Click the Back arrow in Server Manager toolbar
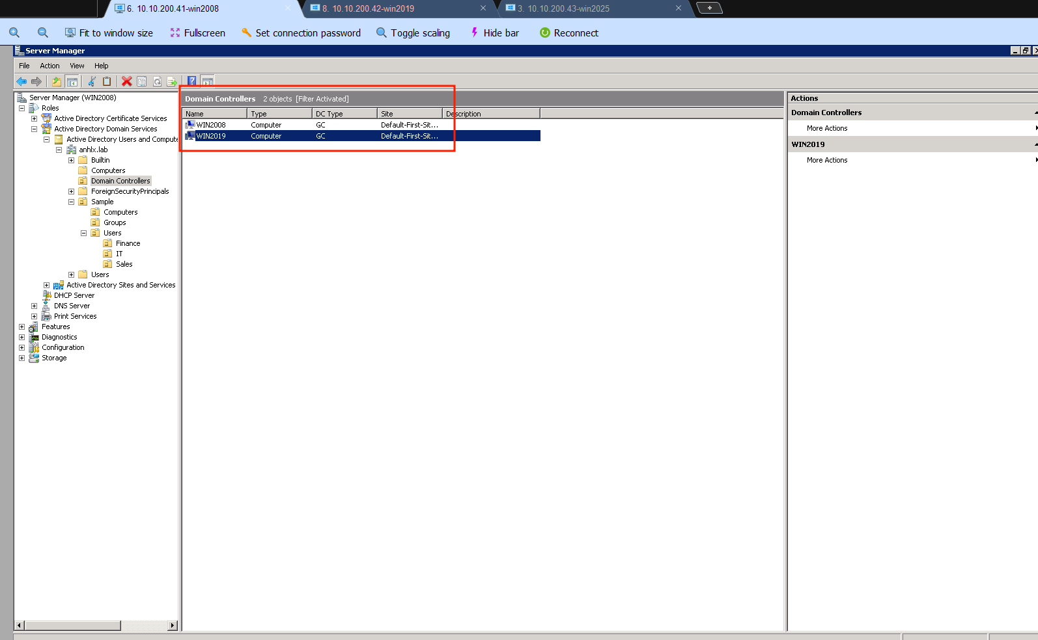The height and width of the screenshot is (640, 1038). coord(21,81)
